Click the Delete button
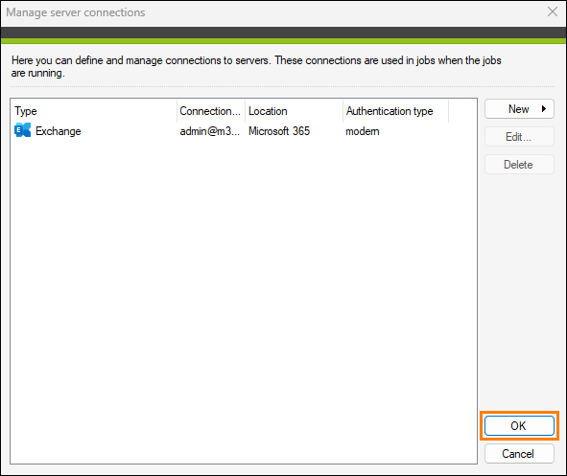 pos(519,165)
